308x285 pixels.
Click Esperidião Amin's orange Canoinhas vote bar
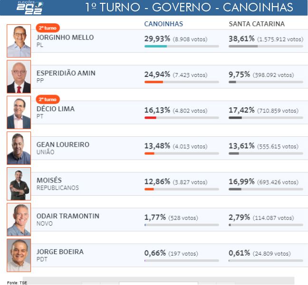pyautogui.click(x=154, y=82)
